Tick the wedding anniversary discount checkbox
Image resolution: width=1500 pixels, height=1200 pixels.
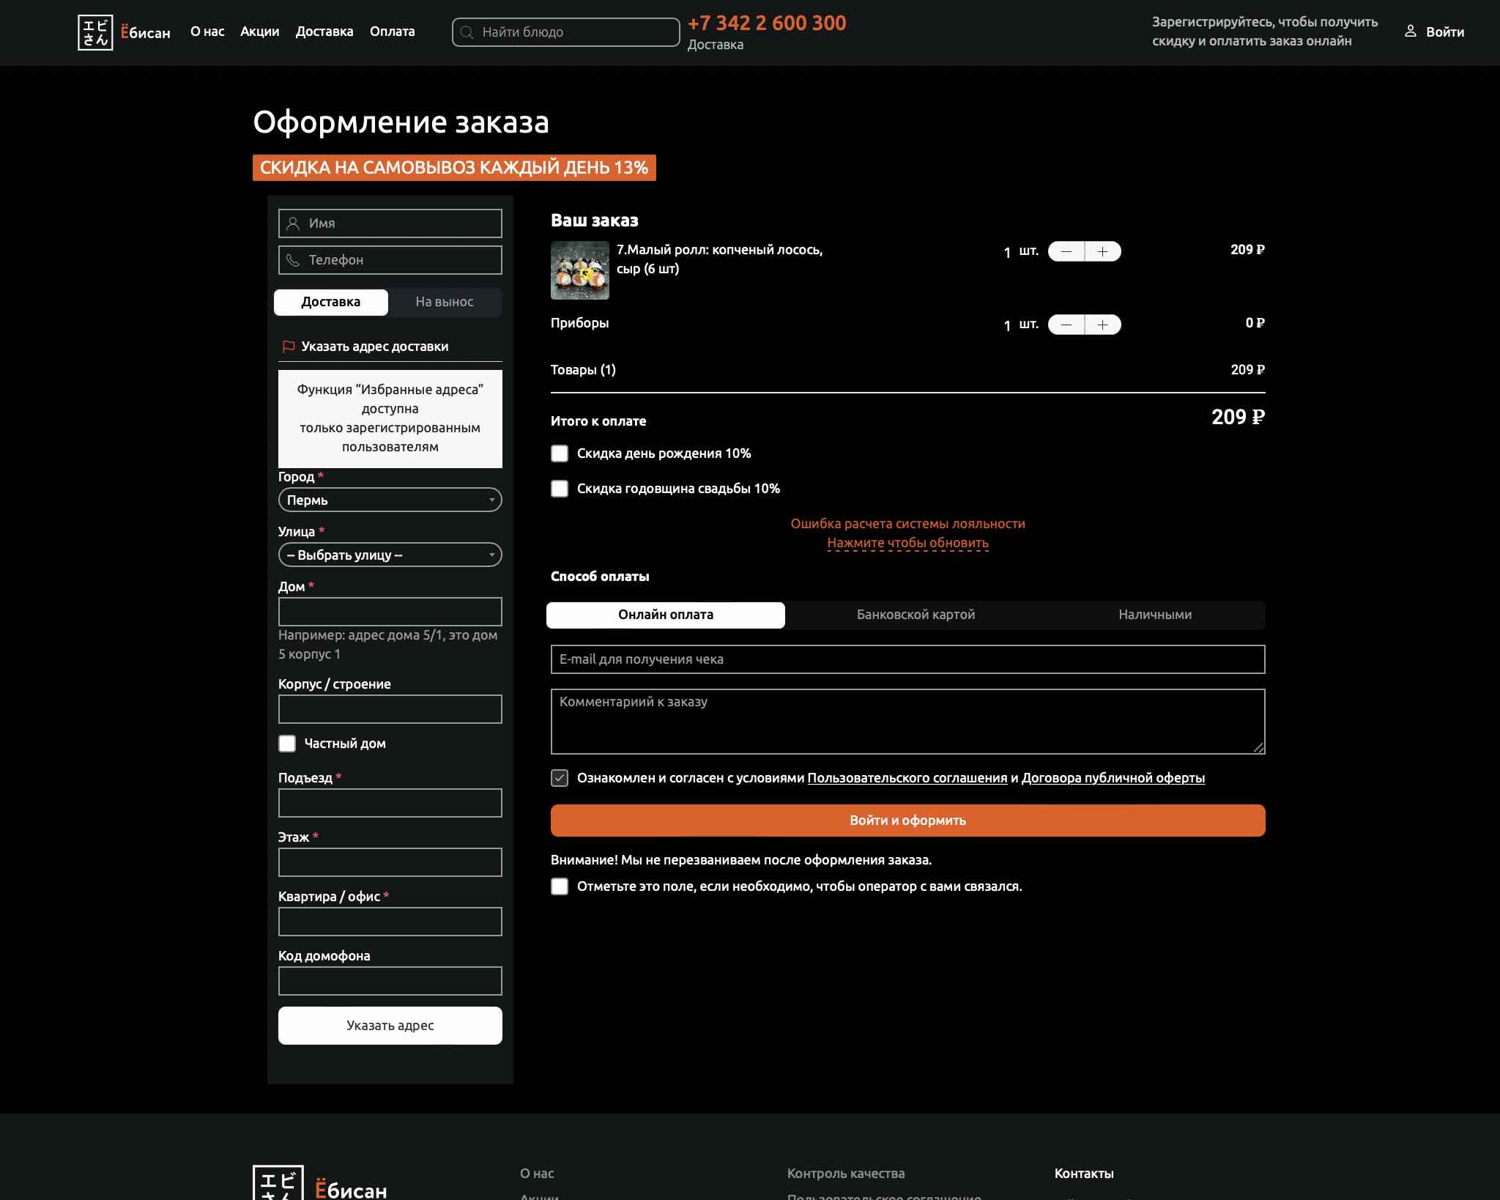(x=560, y=489)
